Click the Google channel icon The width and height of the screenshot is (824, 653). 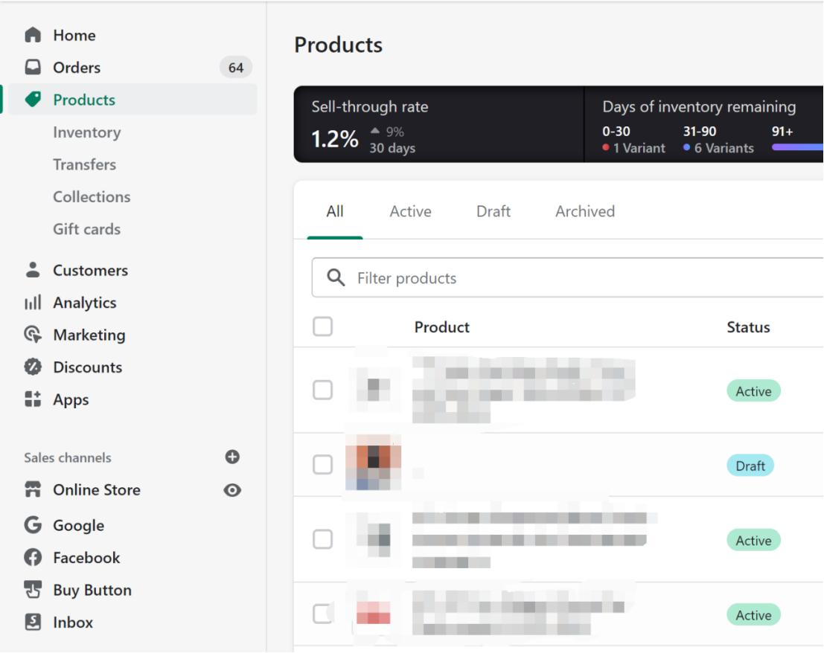point(31,524)
